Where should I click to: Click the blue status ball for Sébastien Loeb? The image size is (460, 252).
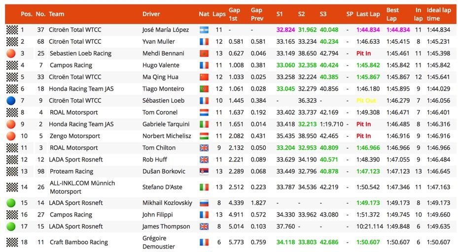11,100
